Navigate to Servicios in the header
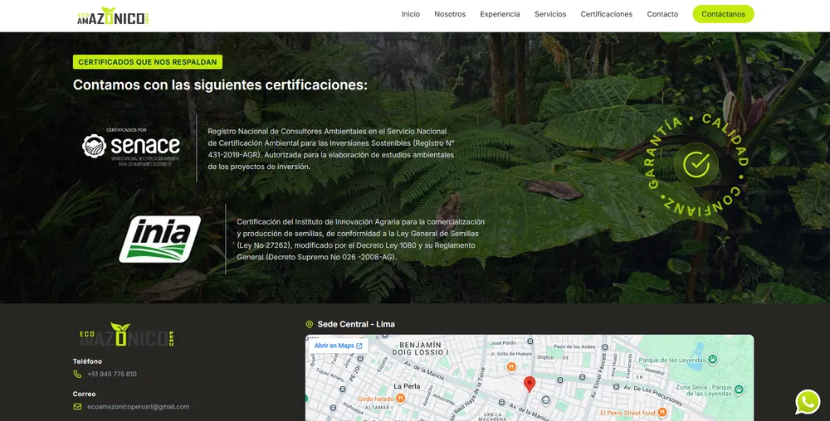The height and width of the screenshot is (421, 830). (x=550, y=14)
